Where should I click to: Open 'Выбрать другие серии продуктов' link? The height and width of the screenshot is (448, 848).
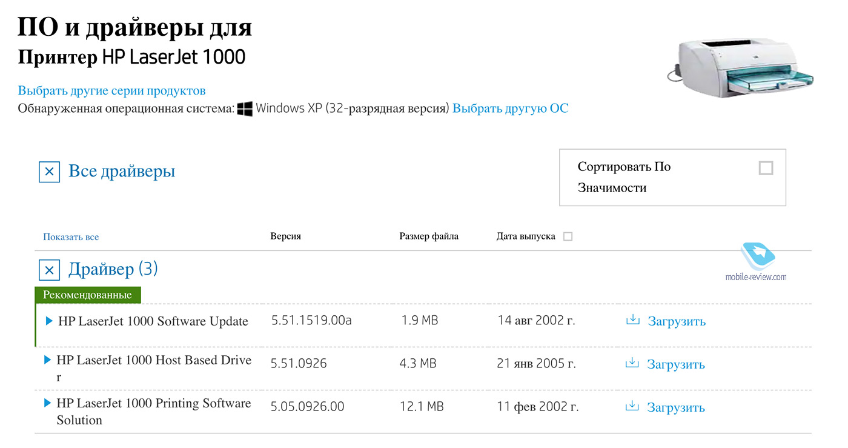click(112, 91)
